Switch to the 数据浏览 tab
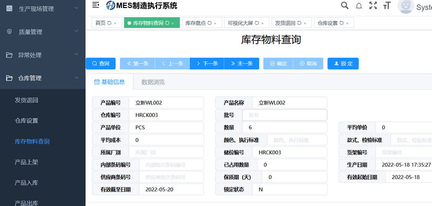Viewport: 432px width, 206px height. tap(153, 82)
